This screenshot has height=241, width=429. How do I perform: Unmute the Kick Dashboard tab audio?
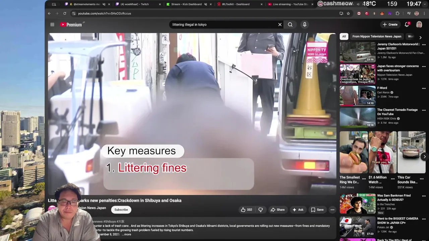click(x=205, y=4)
